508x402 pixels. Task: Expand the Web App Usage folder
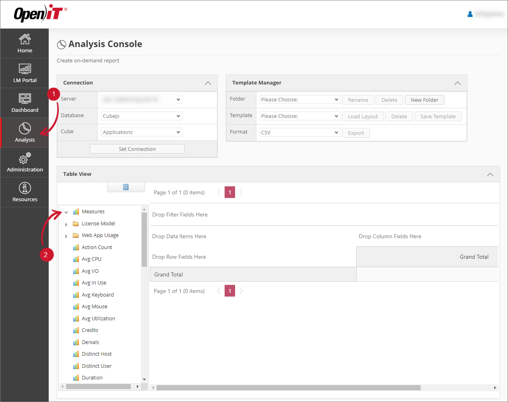66,236
